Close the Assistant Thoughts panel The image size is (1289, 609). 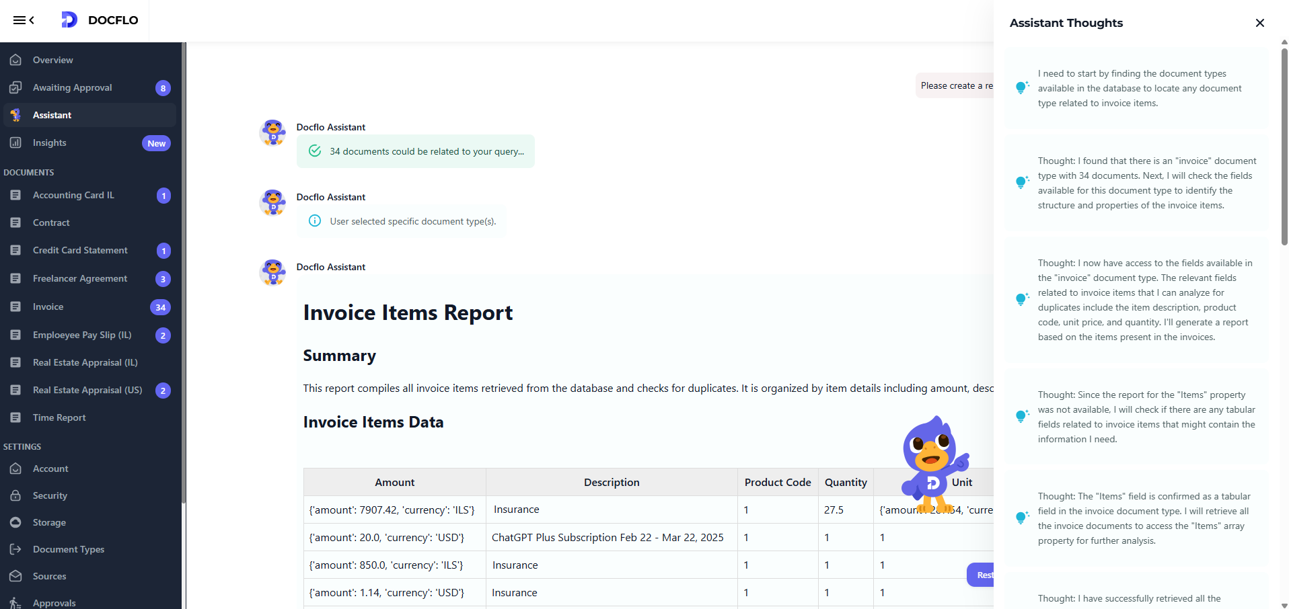[1259, 23]
